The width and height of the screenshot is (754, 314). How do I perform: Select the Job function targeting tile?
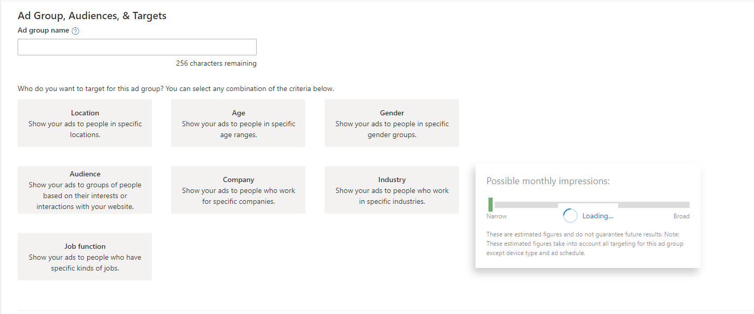pyautogui.click(x=85, y=257)
